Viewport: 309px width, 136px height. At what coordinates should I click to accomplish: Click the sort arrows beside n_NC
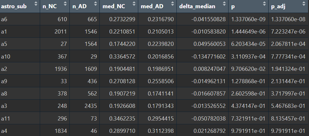point(65,4)
